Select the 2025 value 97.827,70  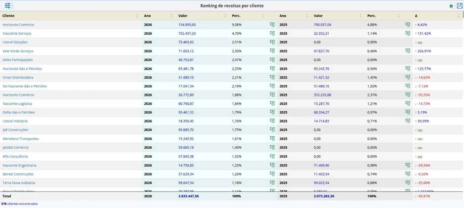321,51
